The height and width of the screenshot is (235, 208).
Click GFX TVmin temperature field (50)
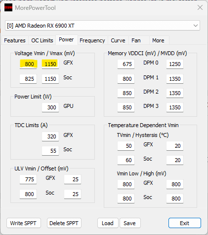click(x=126, y=146)
